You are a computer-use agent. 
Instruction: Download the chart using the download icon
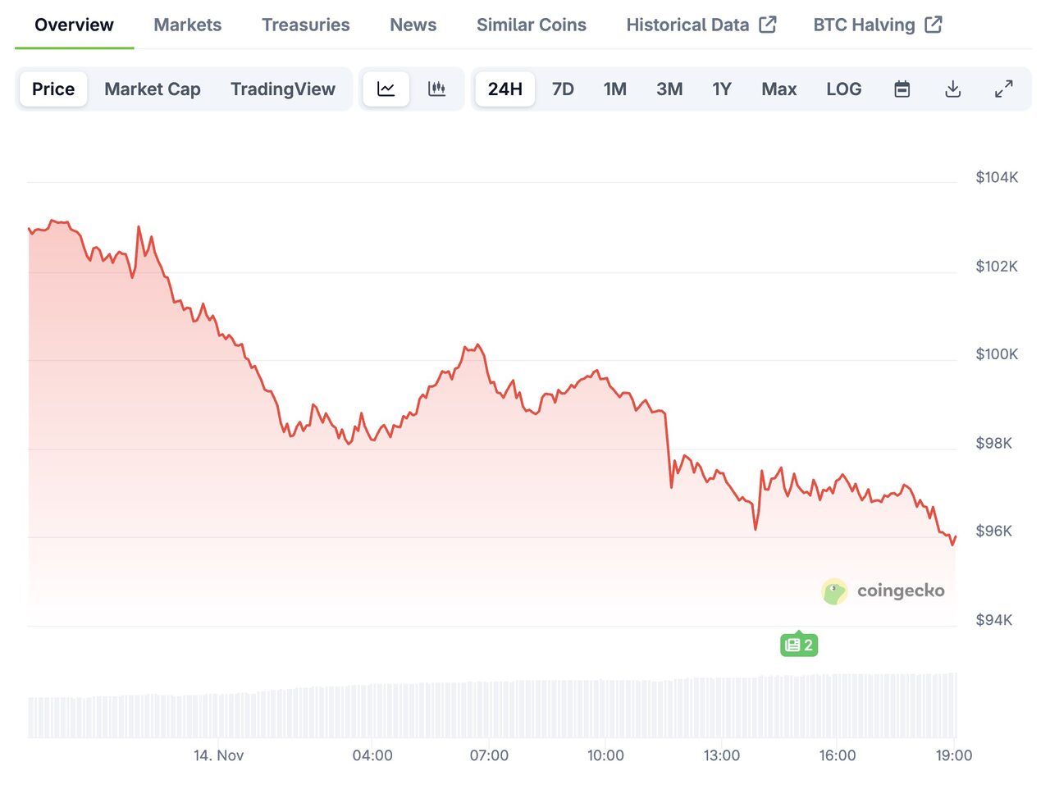tap(952, 89)
